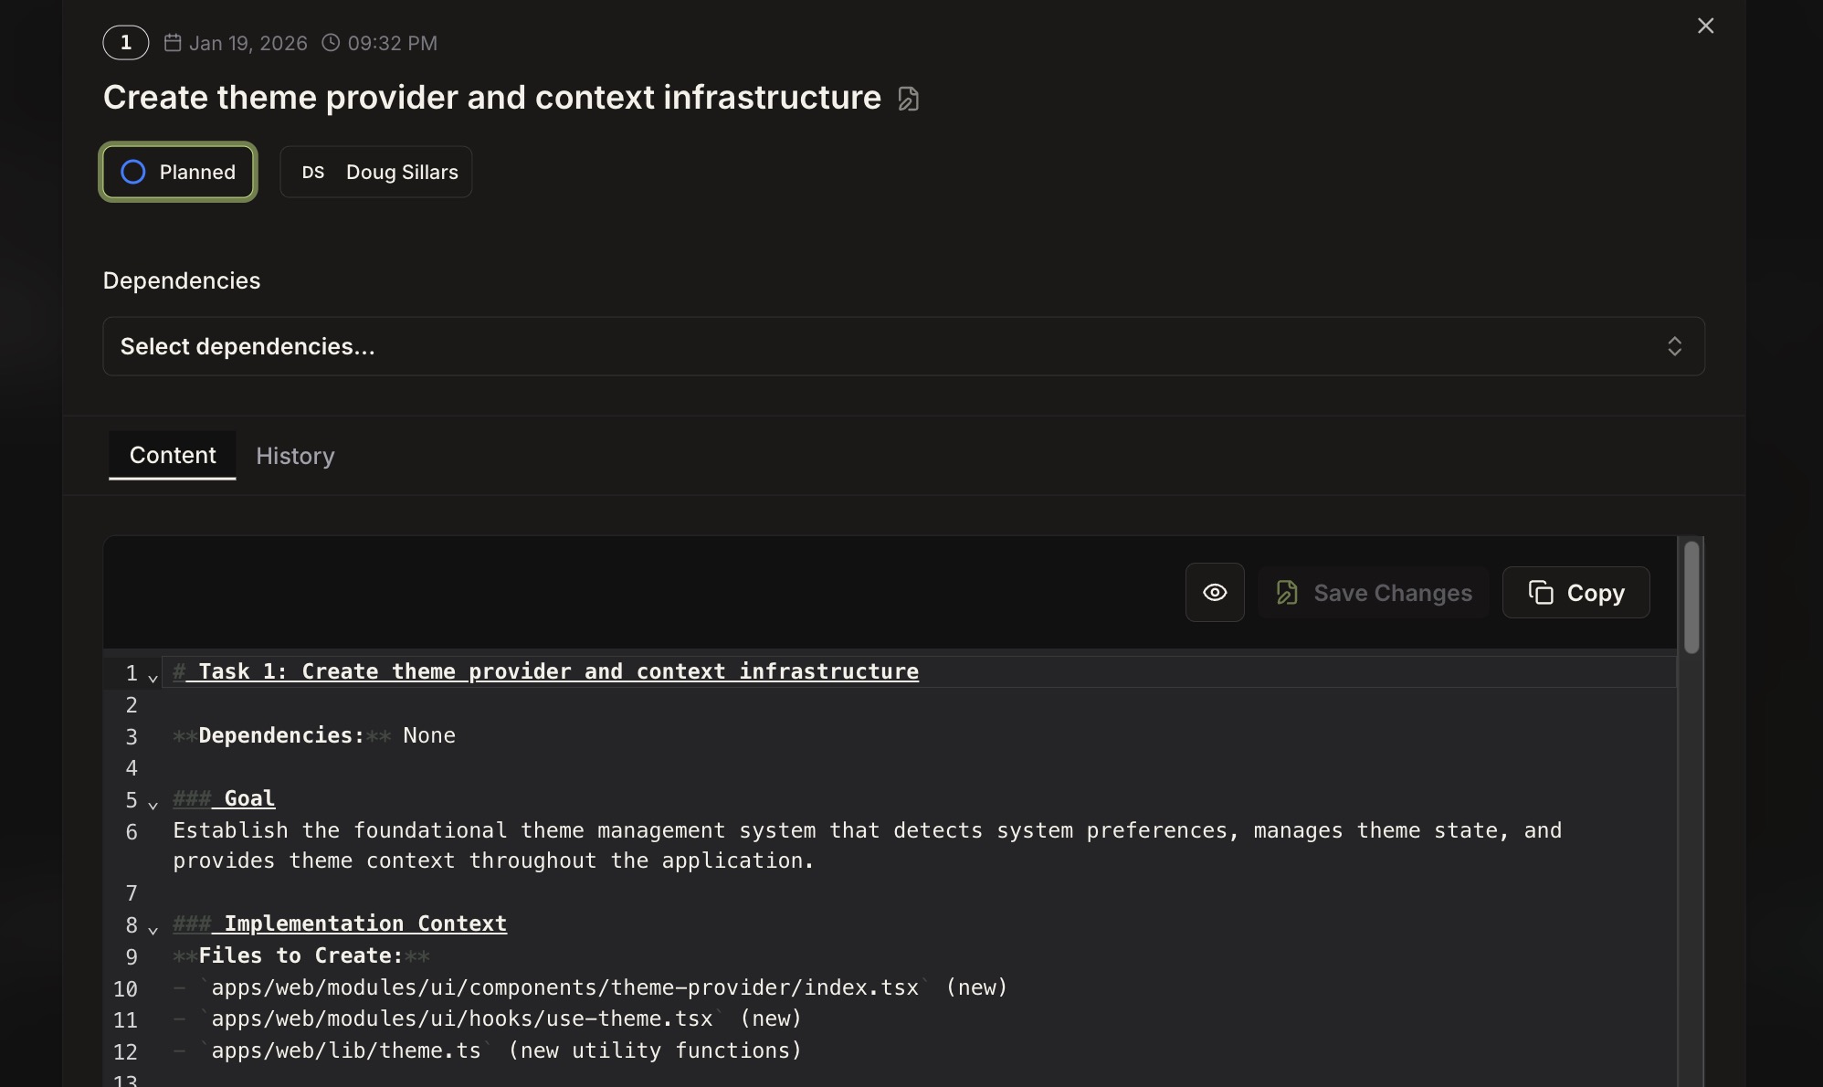Select the Content tab
The width and height of the screenshot is (1823, 1087).
172,455
